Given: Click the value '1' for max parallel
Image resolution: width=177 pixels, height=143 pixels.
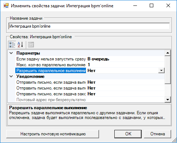Looking at the screenshot, I should (89, 65).
